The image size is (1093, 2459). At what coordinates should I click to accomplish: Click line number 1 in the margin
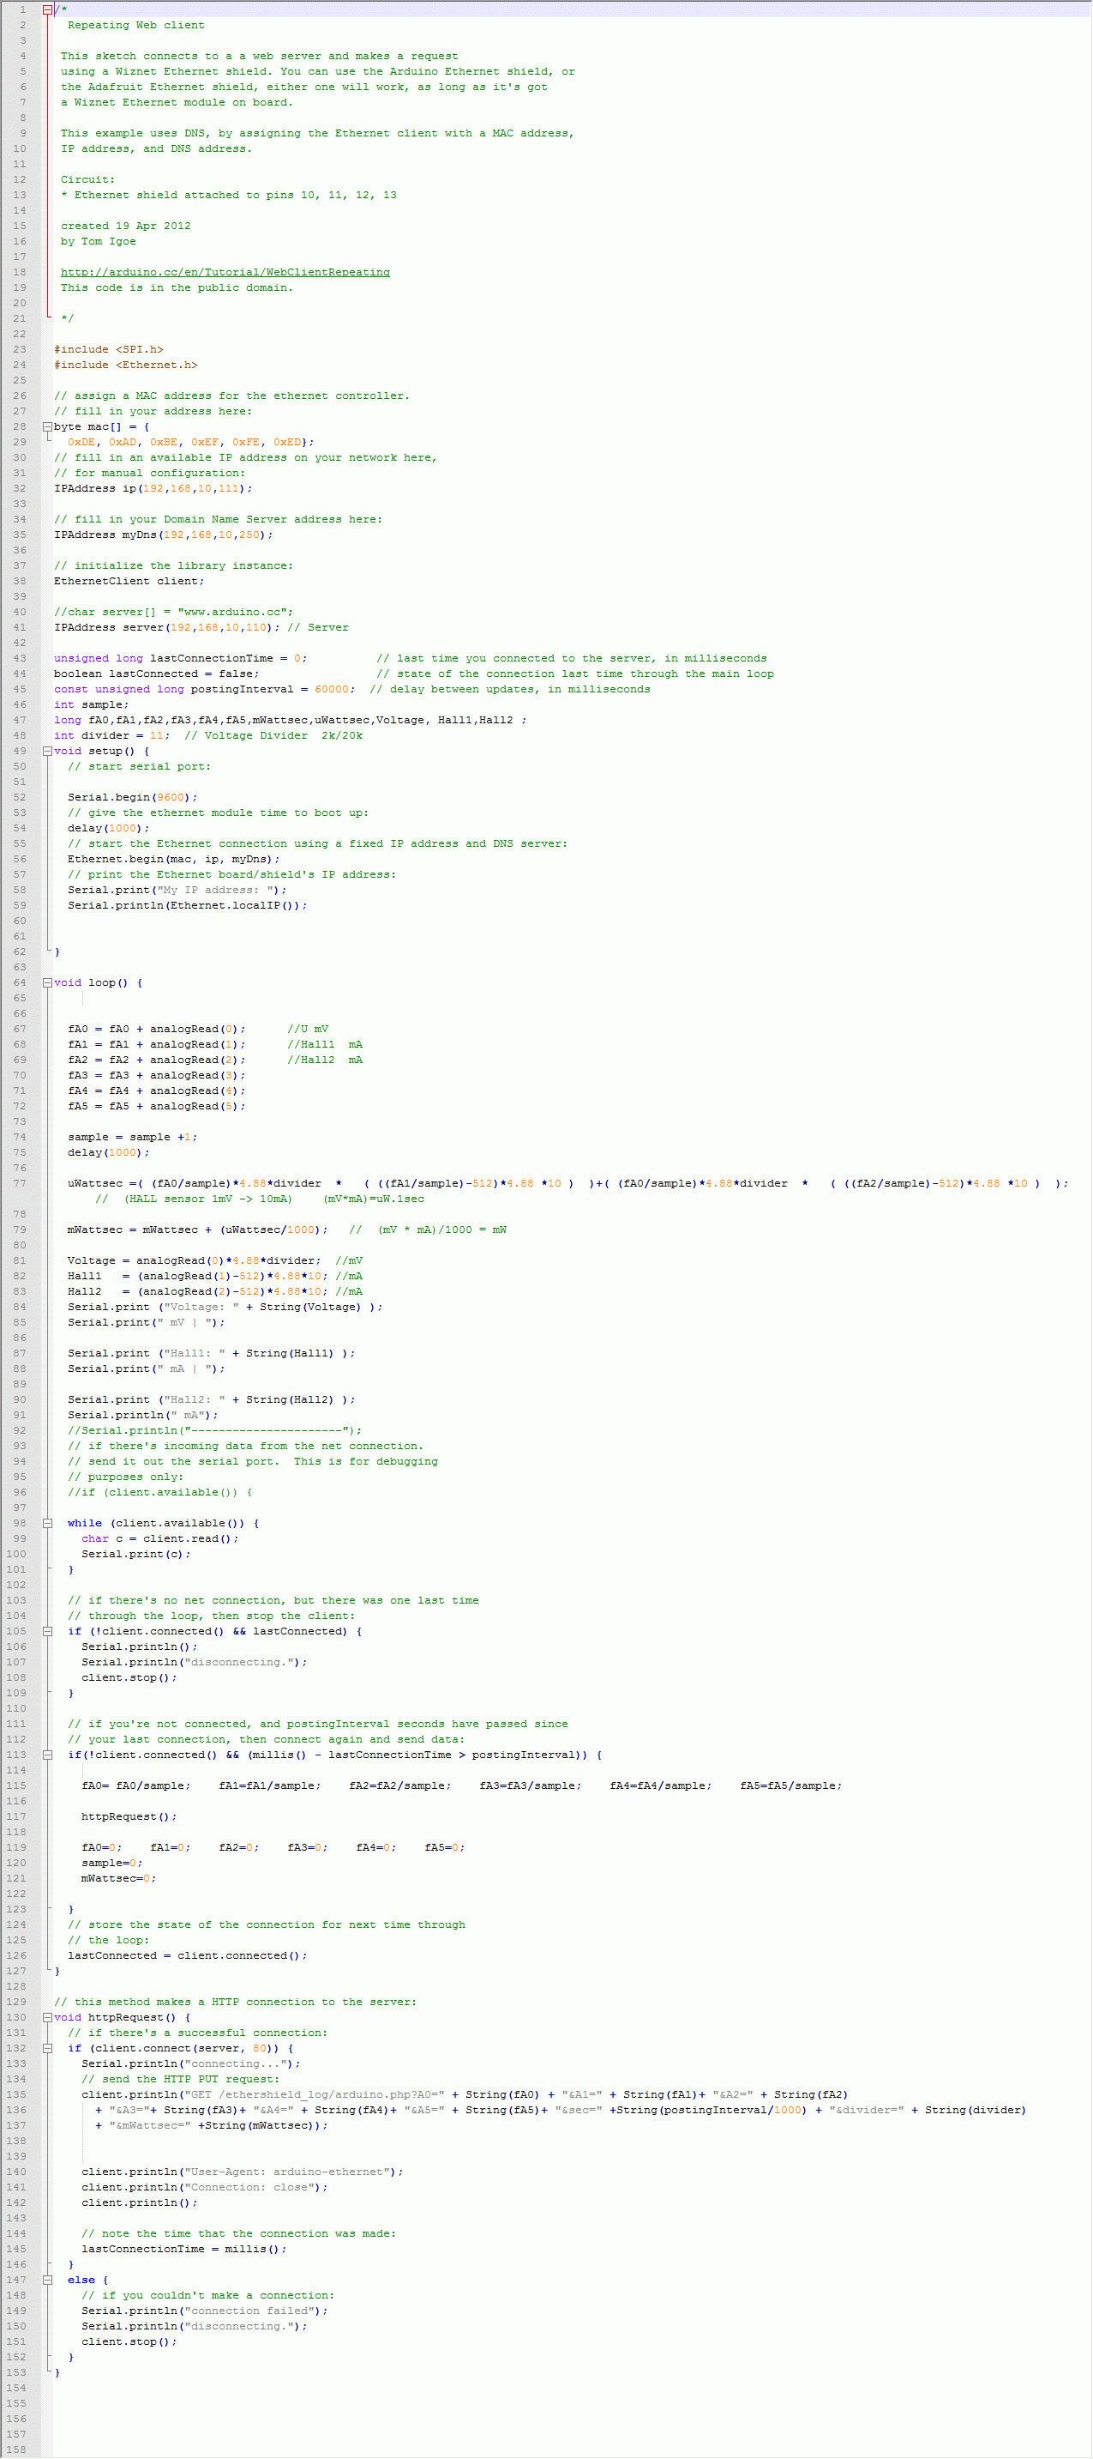[23, 9]
